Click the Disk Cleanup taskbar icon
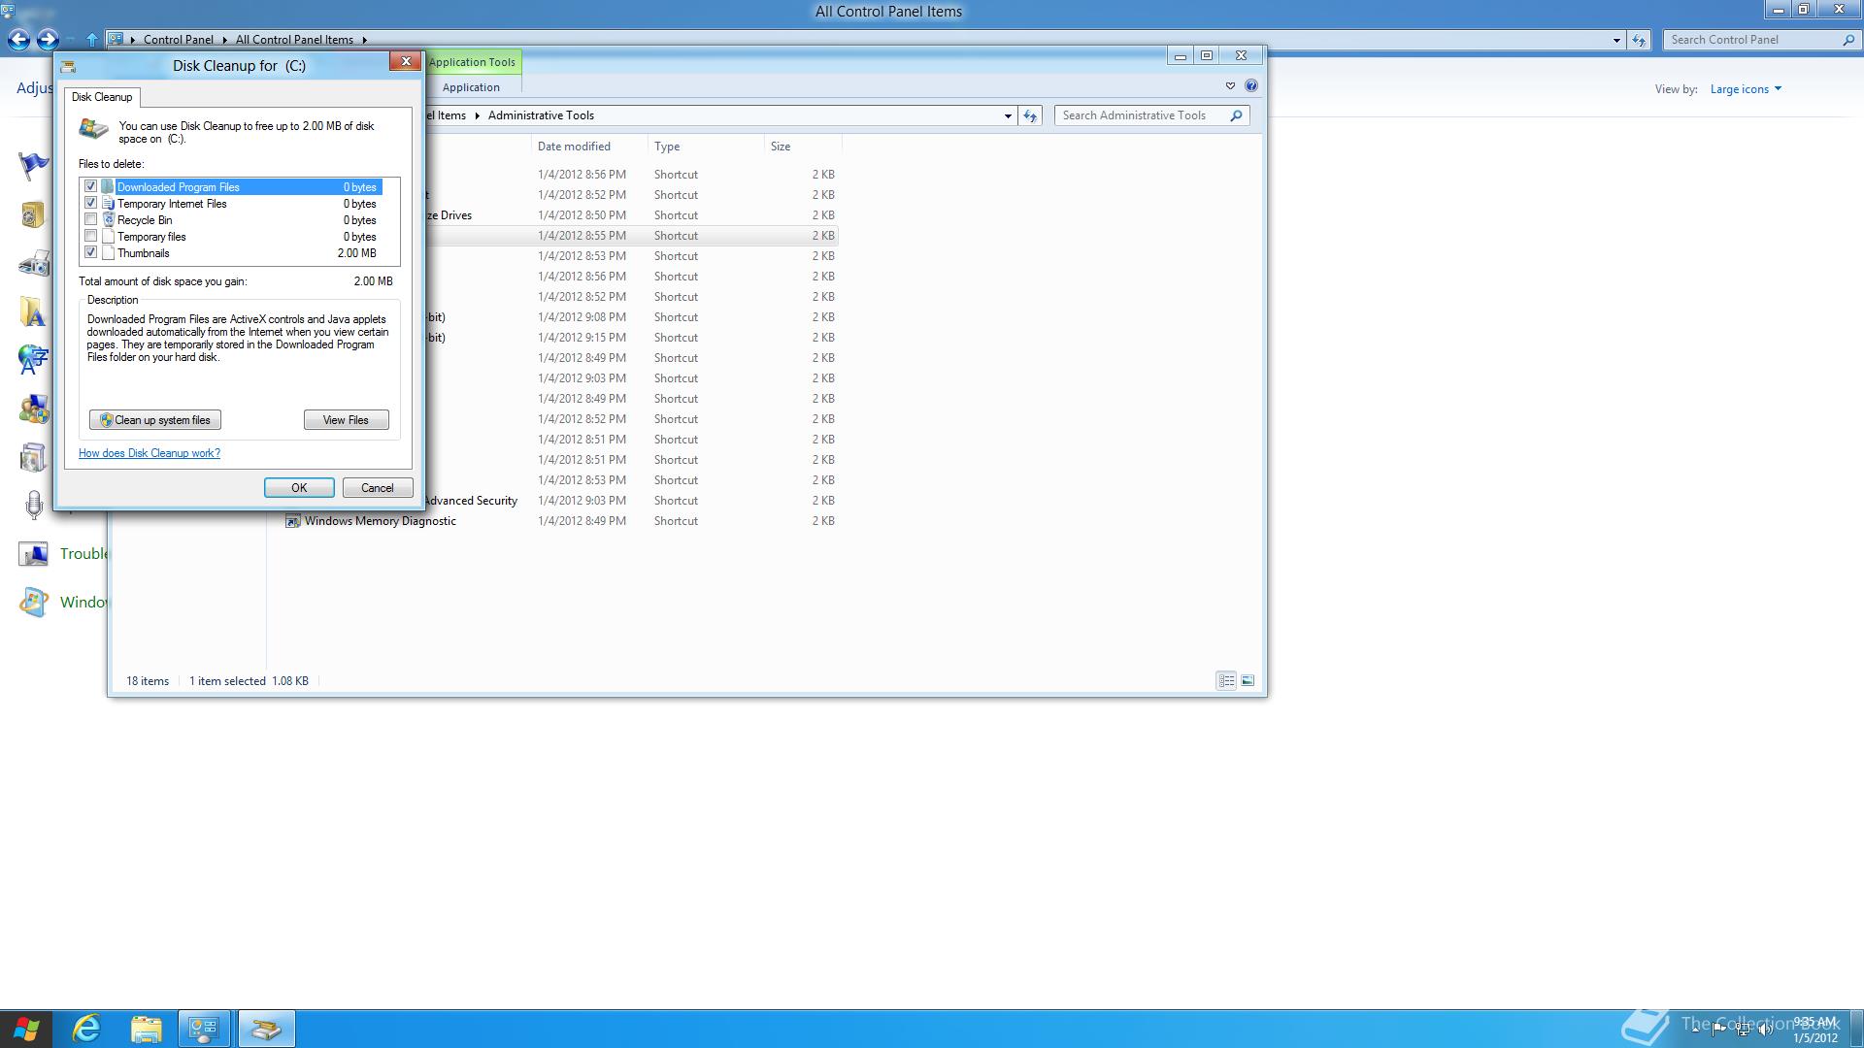Image resolution: width=1864 pixels, height=1048 pixels. click(x=266, y=1029)
